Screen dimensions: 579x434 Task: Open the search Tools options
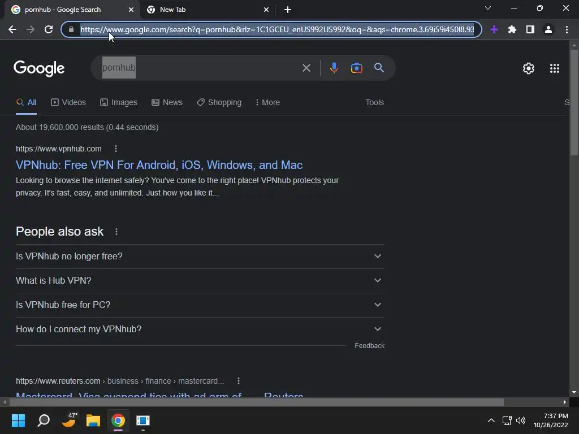tap(374, 103)
